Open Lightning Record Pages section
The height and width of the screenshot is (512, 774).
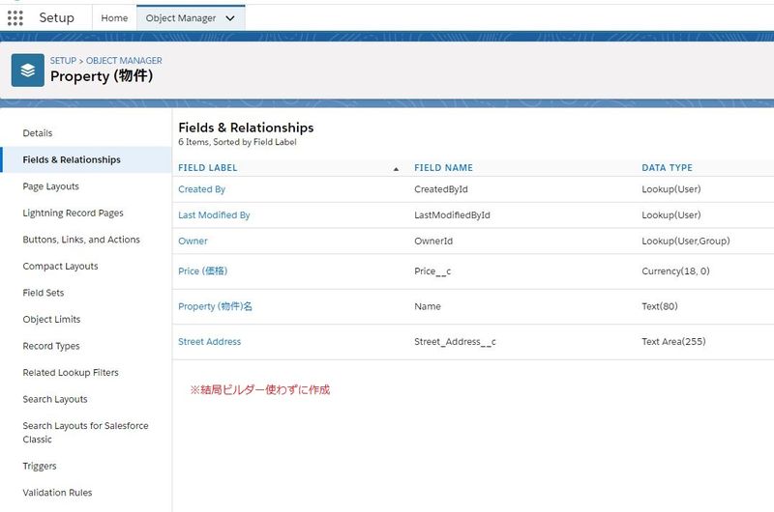coord(73,213)
